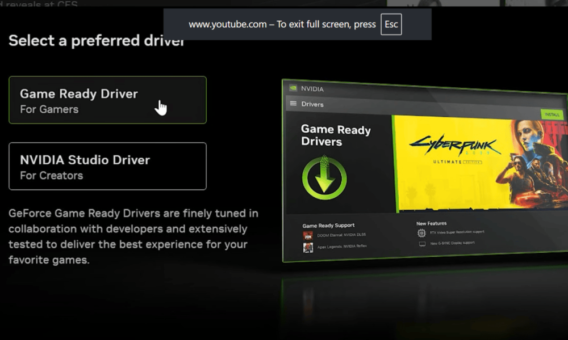Click the 'New Features' label

[432, 223]
